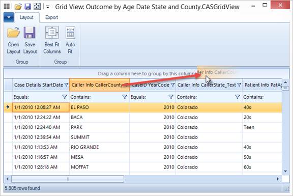This screenshot has height=196, width=293.
Task: Open the quick access toolbar customize arrow
Action: click(x=48, y=7)
